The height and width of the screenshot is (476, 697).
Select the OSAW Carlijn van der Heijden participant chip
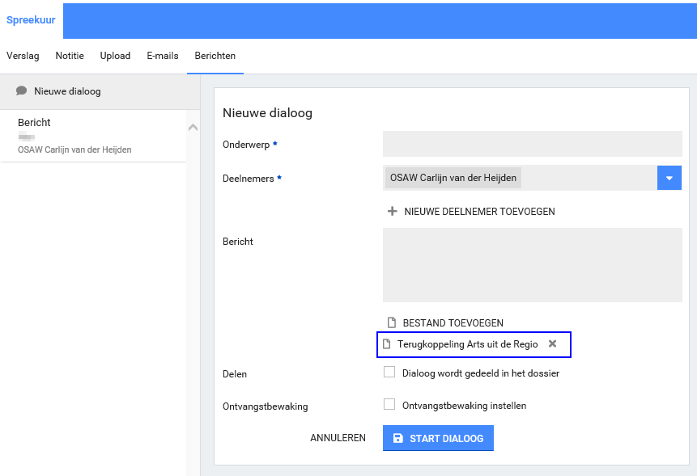pos(453,178)
